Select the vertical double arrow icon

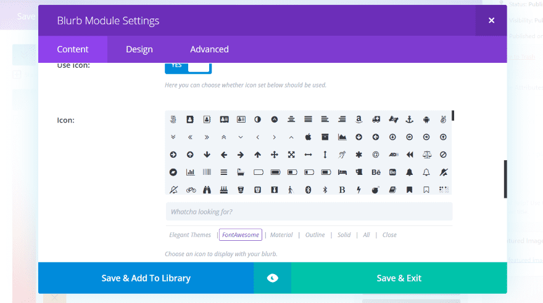click(325, 155)
